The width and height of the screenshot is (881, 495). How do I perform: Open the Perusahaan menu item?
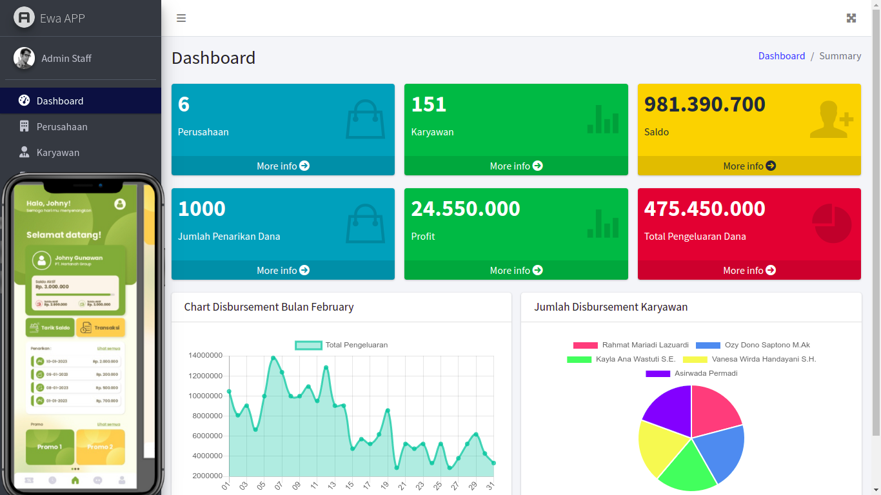pyautogui.click(x=81, y=126)
